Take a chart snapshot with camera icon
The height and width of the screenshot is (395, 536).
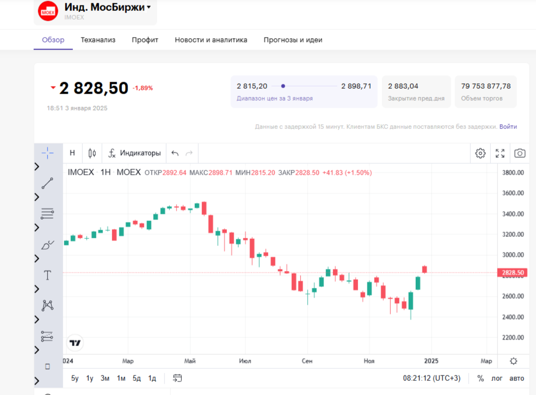520,153
